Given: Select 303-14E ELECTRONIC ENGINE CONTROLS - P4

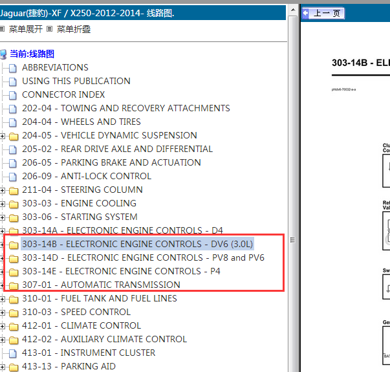Looking at the screenshot, I should (121, 271).
